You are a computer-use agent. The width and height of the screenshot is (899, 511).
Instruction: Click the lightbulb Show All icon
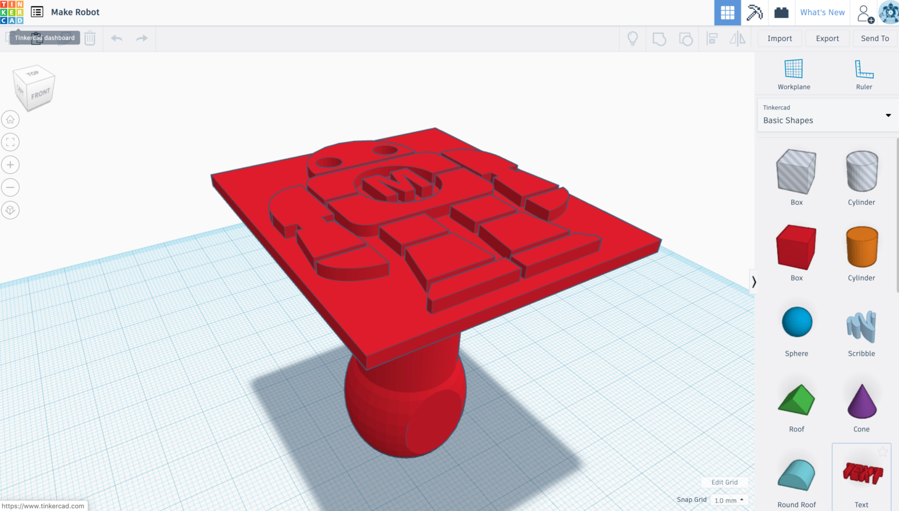[633, 38]
